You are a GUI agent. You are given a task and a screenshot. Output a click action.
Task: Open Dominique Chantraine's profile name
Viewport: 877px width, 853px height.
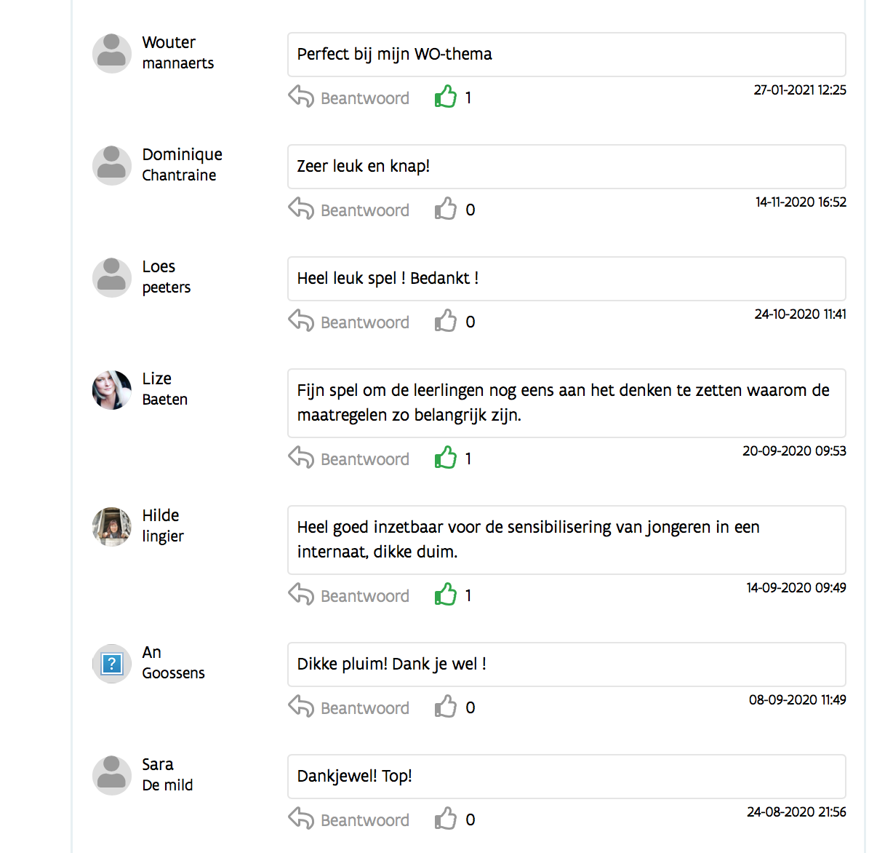click(182, 164)
